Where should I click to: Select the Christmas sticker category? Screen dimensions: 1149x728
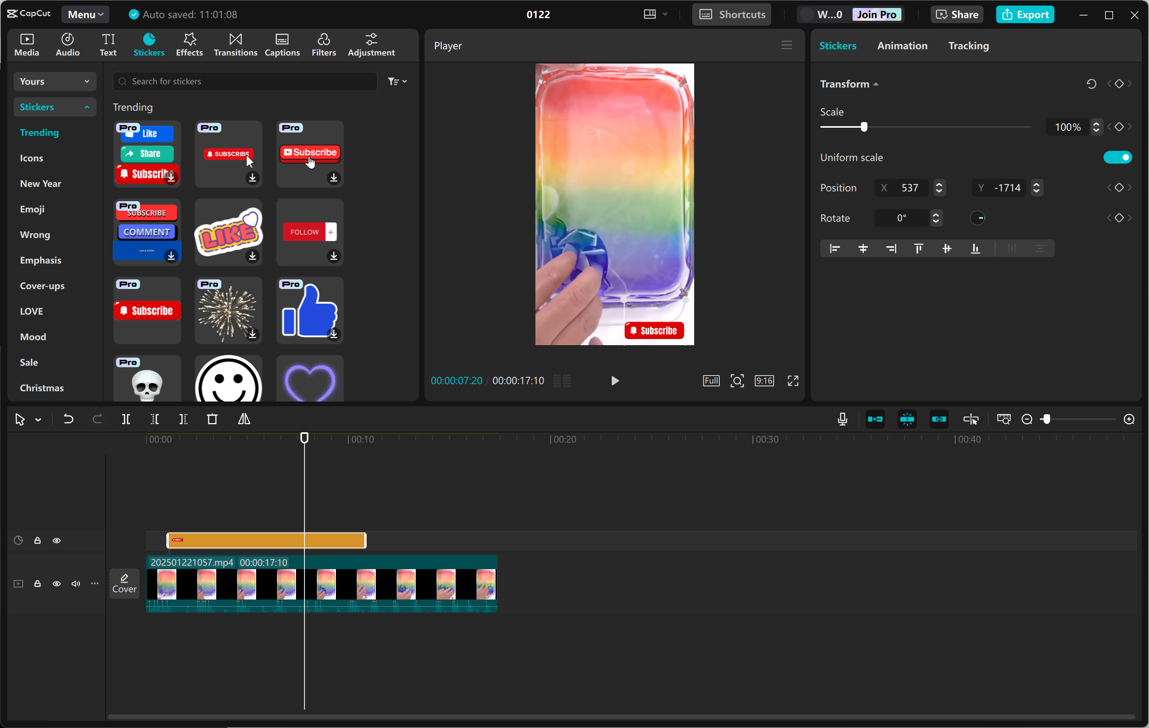click(42, 388)
